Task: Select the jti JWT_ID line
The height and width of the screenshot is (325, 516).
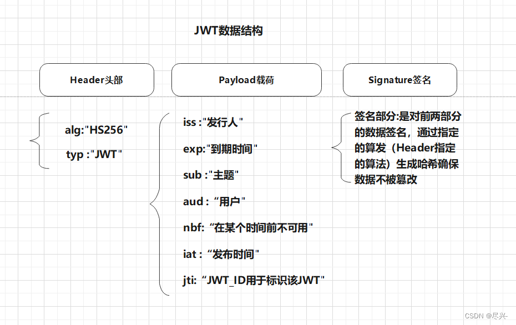Action: tap(253, 281)
